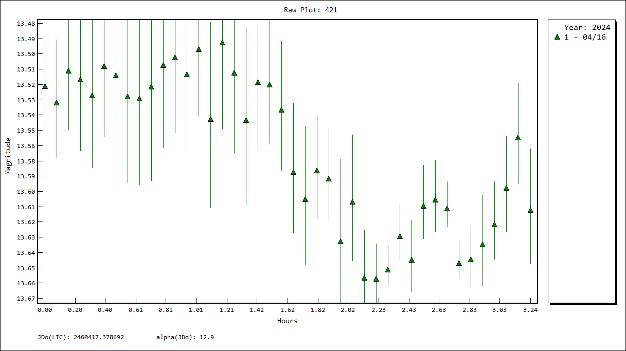The width and height of the screenshot is (626, 351).
Task: Click x-axis tick label 0.61
Action: [x=136, y=310]
